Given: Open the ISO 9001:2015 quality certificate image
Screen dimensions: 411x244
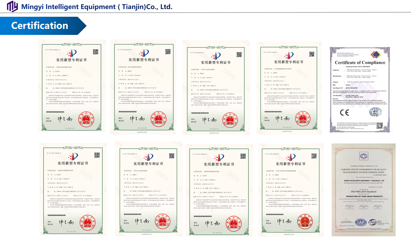Looking at the screenshot, I should coord(363,190).
